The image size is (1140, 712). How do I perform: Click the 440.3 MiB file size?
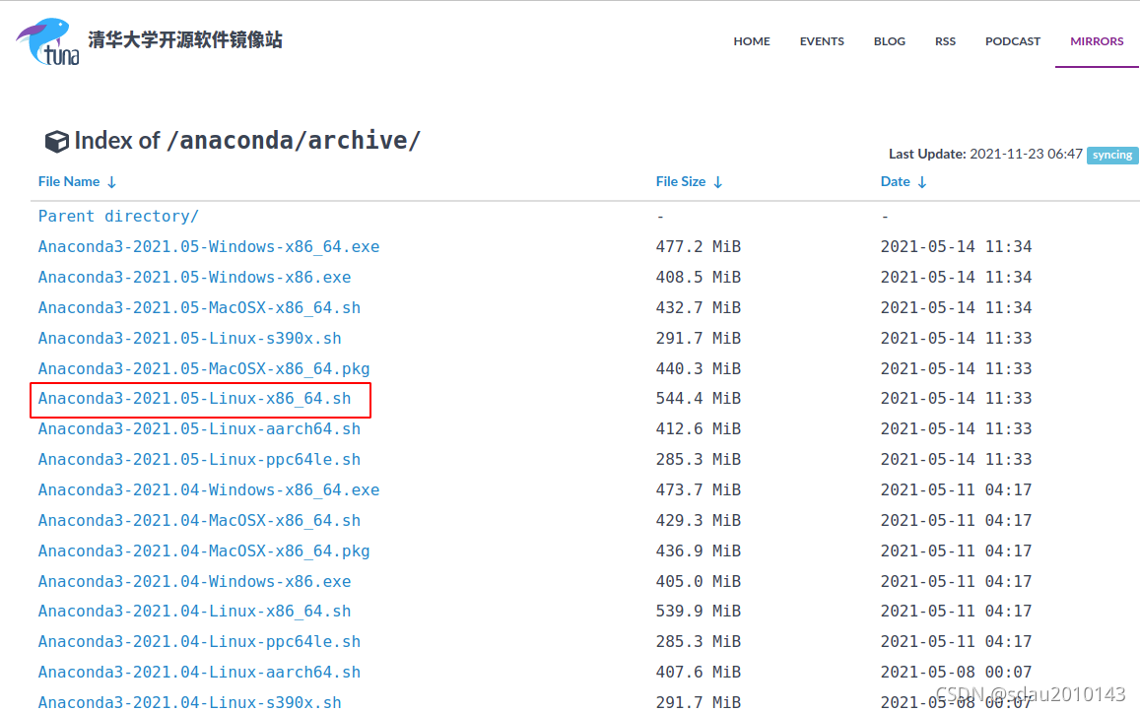698,368
